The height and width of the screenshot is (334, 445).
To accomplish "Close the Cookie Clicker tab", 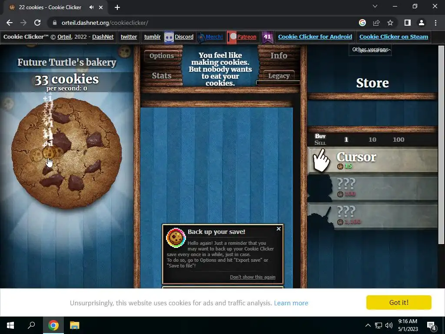I will pyautogui.click(x=101, y=7).
